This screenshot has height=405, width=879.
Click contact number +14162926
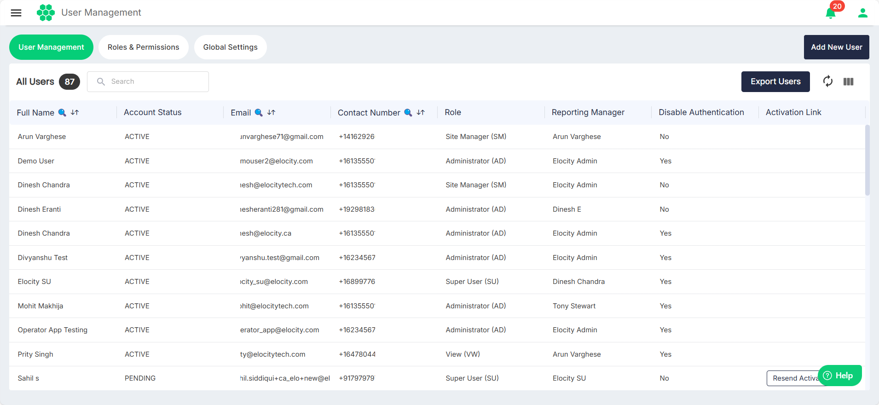[x=357, y=137]
